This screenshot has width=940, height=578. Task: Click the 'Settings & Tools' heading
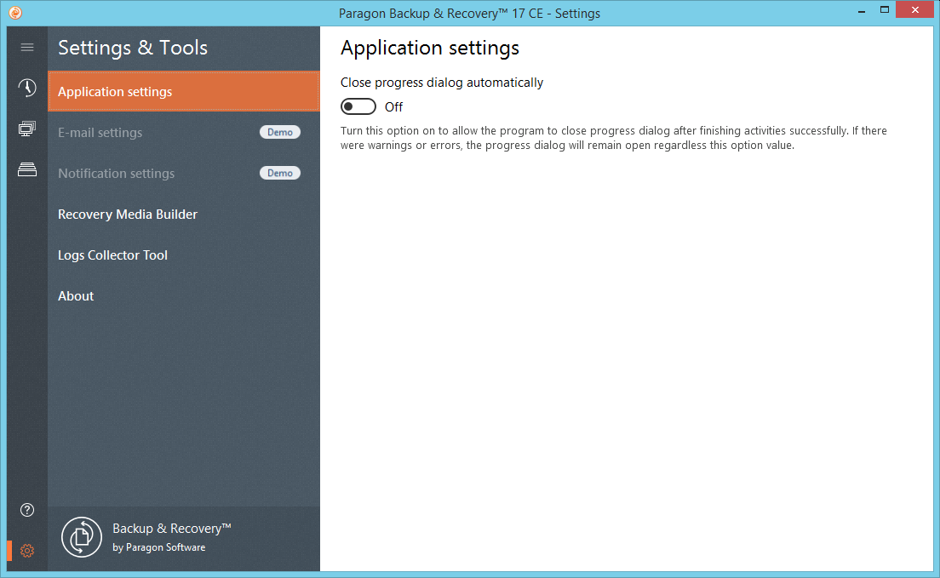(133, 48)
